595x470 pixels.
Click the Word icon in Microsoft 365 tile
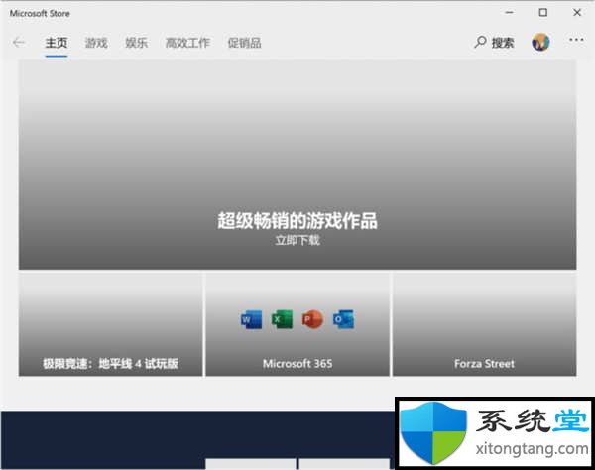[252, 319]
